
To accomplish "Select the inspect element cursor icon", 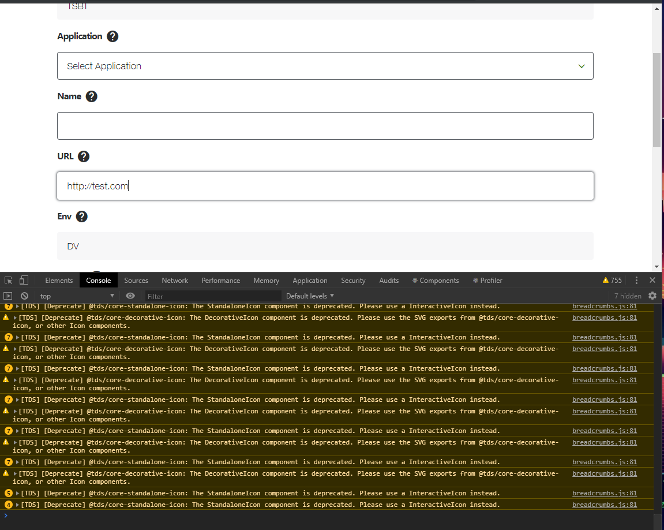I will click(x=8, y=280).
